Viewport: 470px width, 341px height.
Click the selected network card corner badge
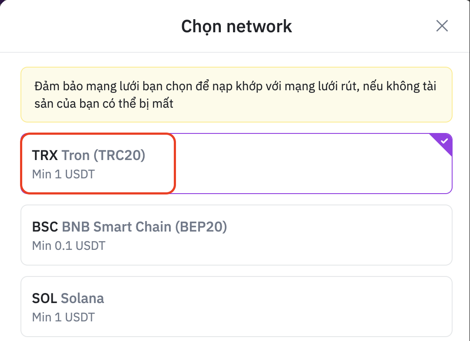[444, 140]
